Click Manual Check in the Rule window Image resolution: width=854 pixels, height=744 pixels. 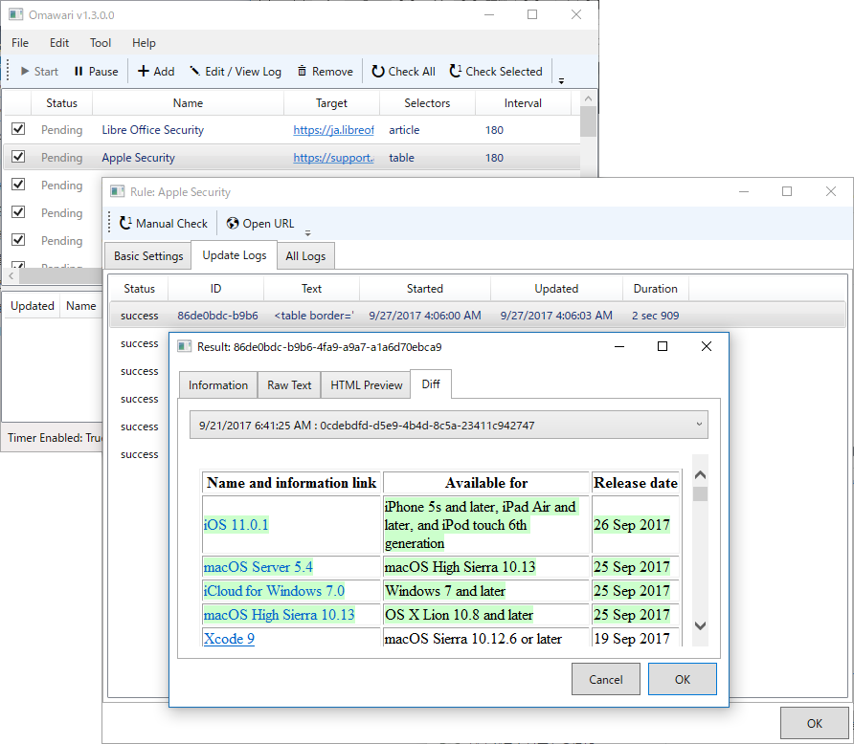(x=164, y=224)
